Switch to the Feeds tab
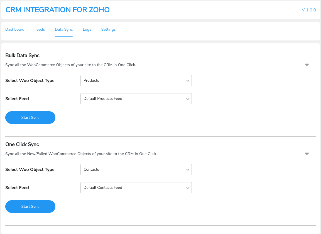This screenshot has height=234, width=321. tap(40, 29)
